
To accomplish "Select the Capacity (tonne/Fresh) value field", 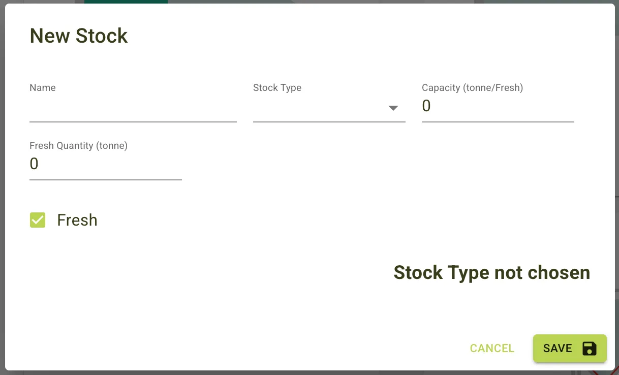I will (497, 107).
